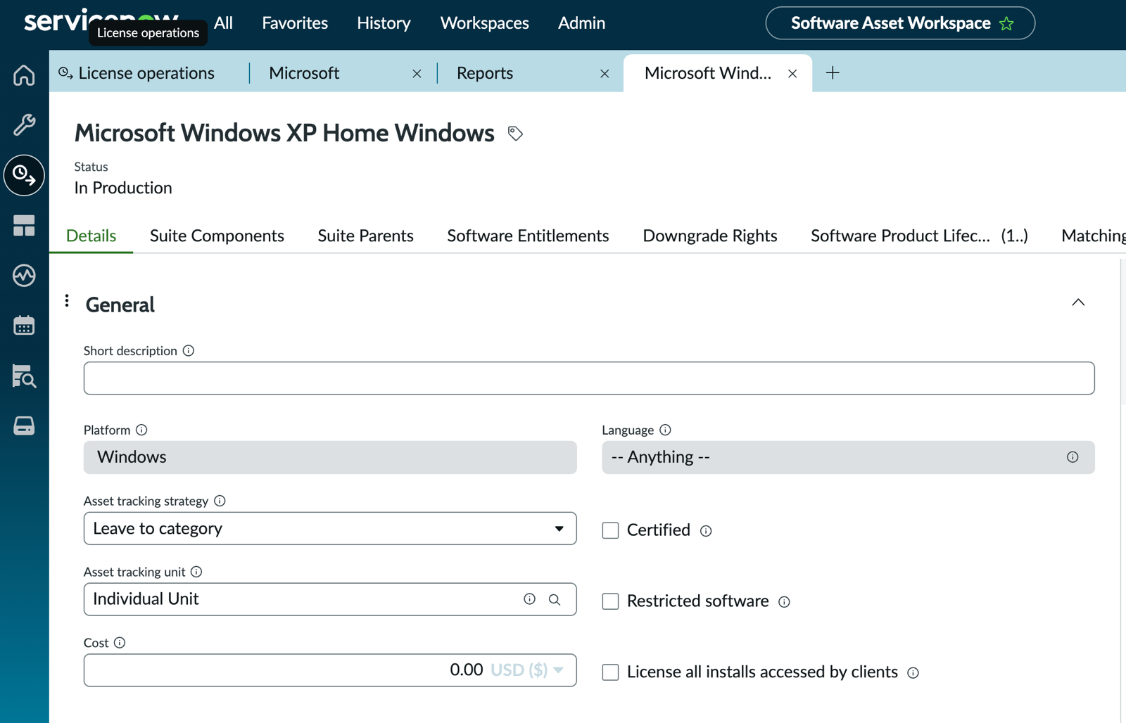Open the All menu
Image resolution: width=1126 pixels, height=723 pixels.
(223, 23)
